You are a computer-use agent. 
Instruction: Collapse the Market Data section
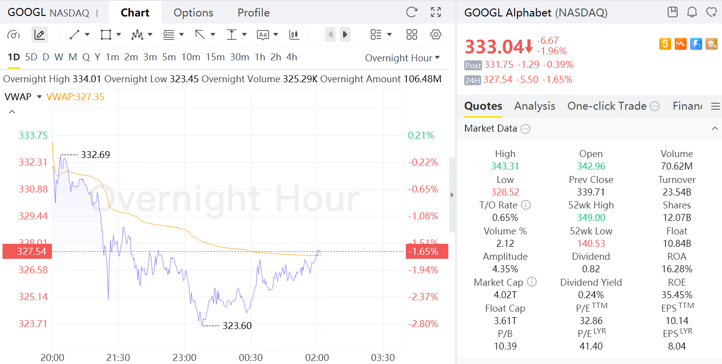pos(714,129)
